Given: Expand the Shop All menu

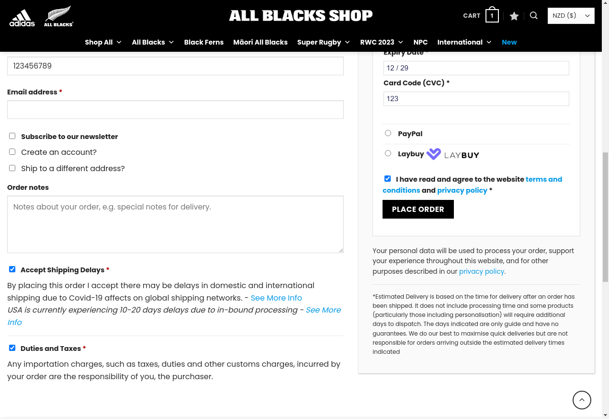Looking at the screenshot, I should 103,42.
